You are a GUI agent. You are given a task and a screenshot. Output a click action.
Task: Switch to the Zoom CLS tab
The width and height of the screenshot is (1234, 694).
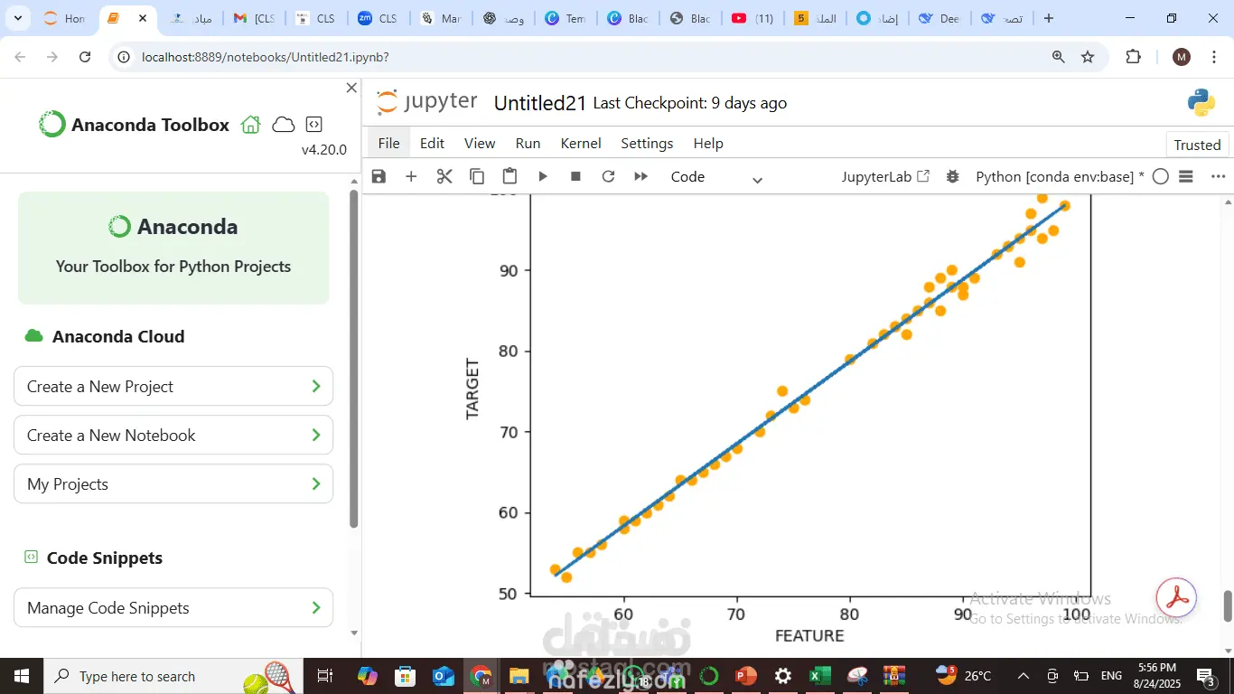click(x=378, y=18)
